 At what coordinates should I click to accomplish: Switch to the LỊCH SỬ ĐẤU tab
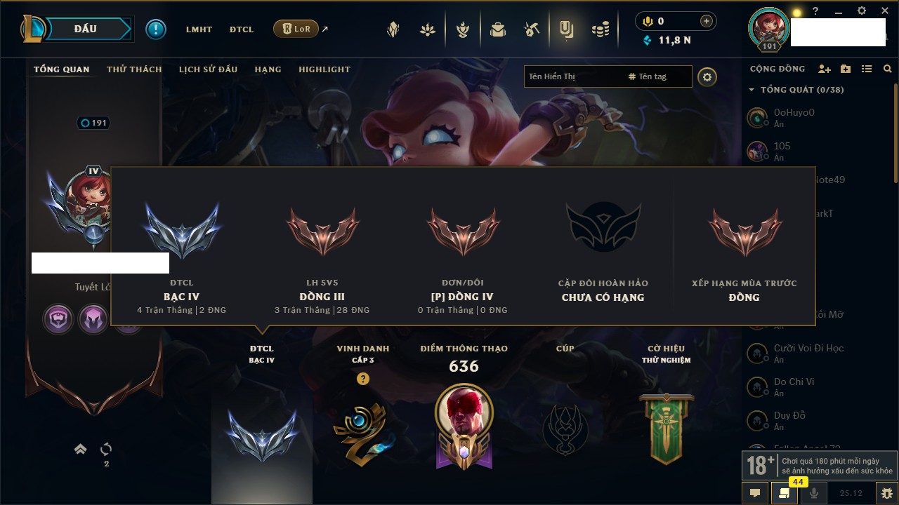(208, 69)
